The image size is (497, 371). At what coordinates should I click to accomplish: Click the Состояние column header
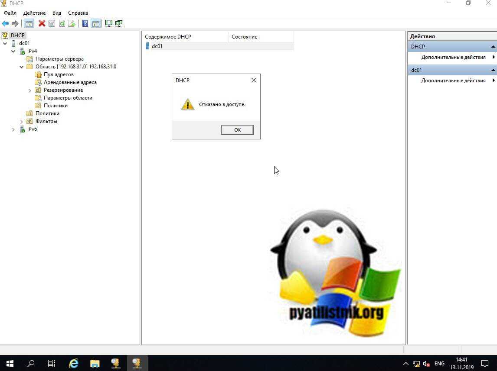244,37
